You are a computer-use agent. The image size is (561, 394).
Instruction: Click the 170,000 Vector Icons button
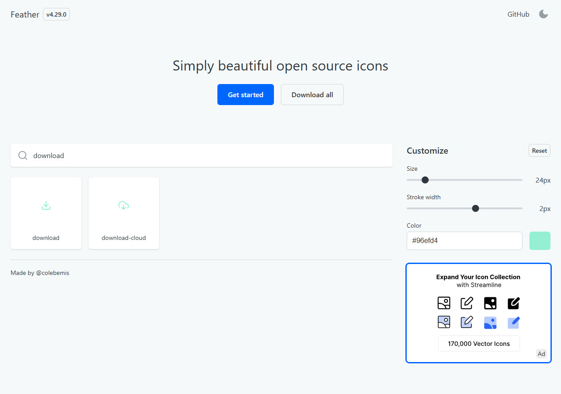tap(479, 344)
